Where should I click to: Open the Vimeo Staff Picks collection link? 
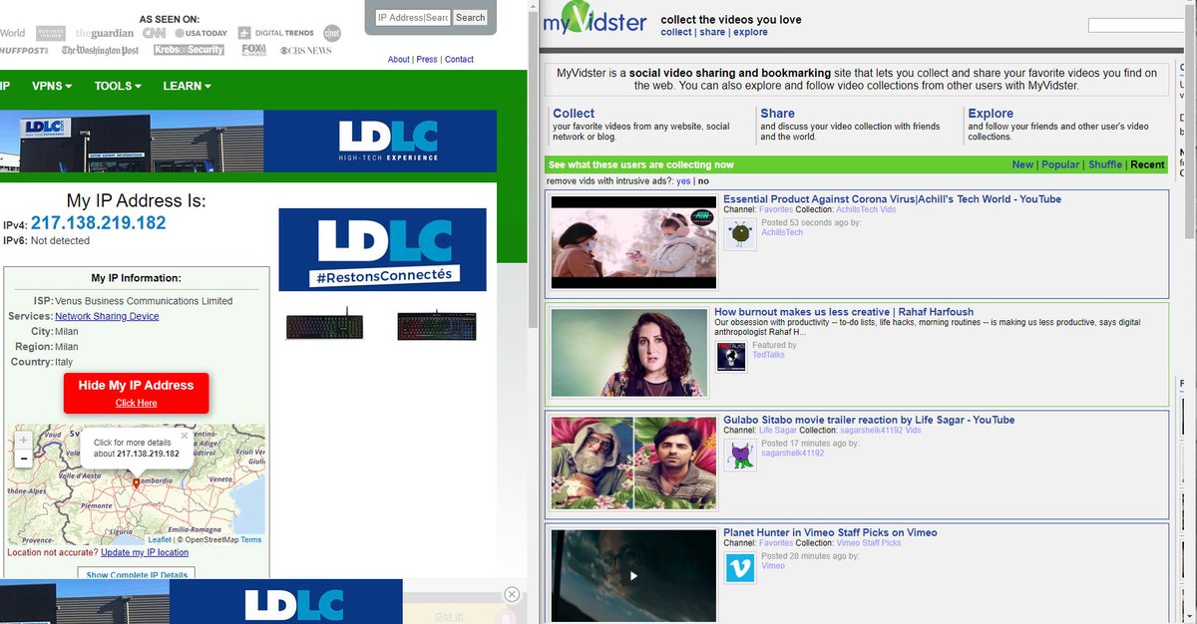(x=869, y=543)
